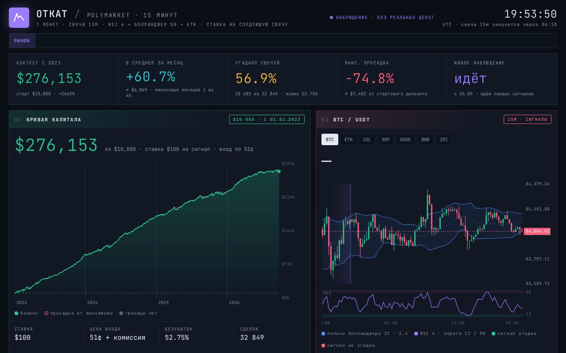The image size is (566, 353).
Task: Select the сигнал не угадан legend entry
Action: (348, 345)
